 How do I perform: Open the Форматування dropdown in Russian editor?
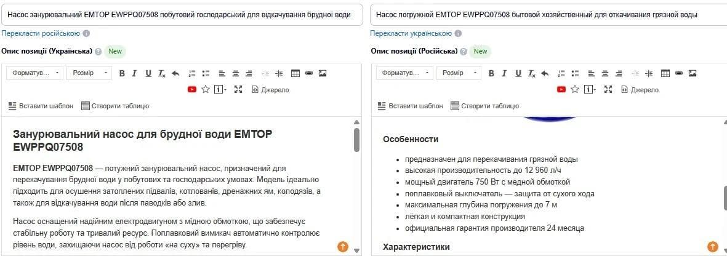(x=404, y=73)
